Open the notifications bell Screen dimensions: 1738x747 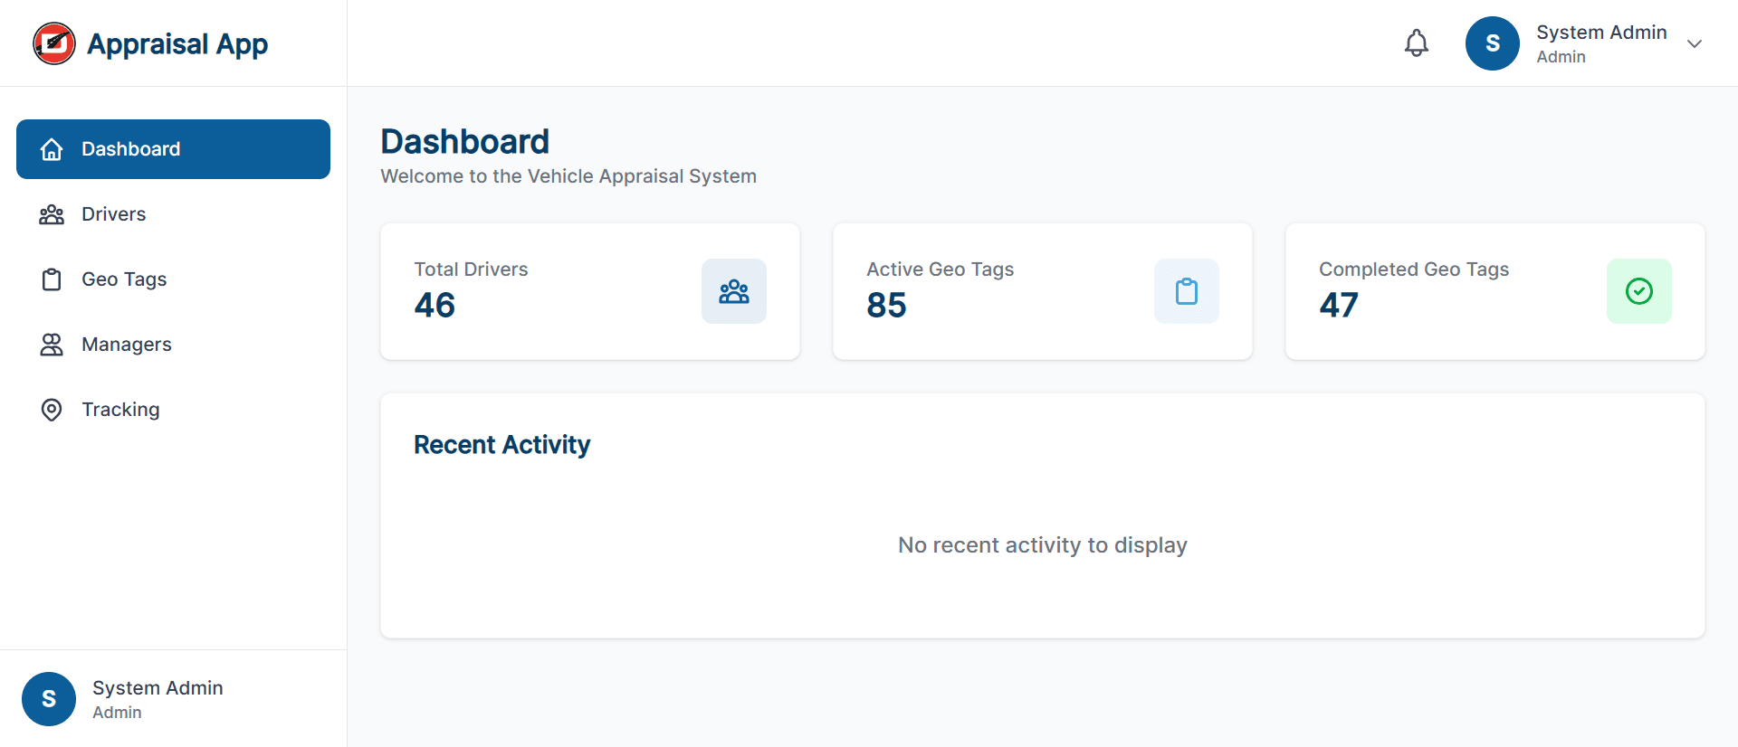click(1416, 43)
